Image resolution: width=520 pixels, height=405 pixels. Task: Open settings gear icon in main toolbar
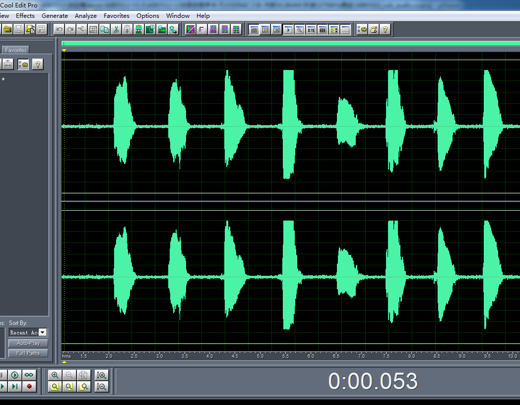[362, 30]
